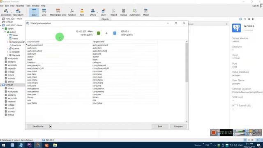Image resolution: width=263 pixels, height=148 pixels.
Task: Open the Backup toolbar icon
Action: coord(124,12)
